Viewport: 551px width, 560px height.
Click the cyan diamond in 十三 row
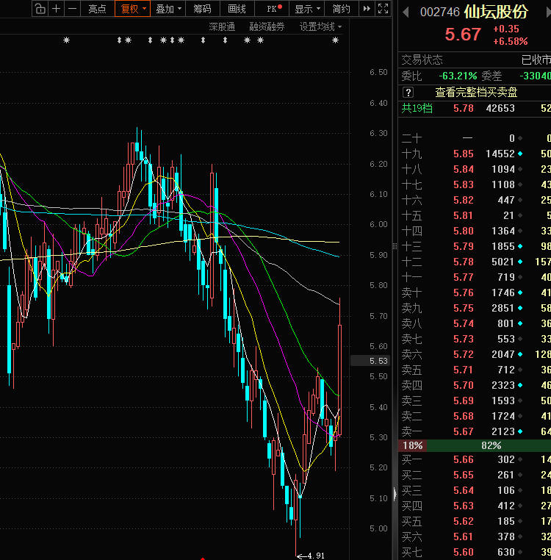click(x=520, y=246)
